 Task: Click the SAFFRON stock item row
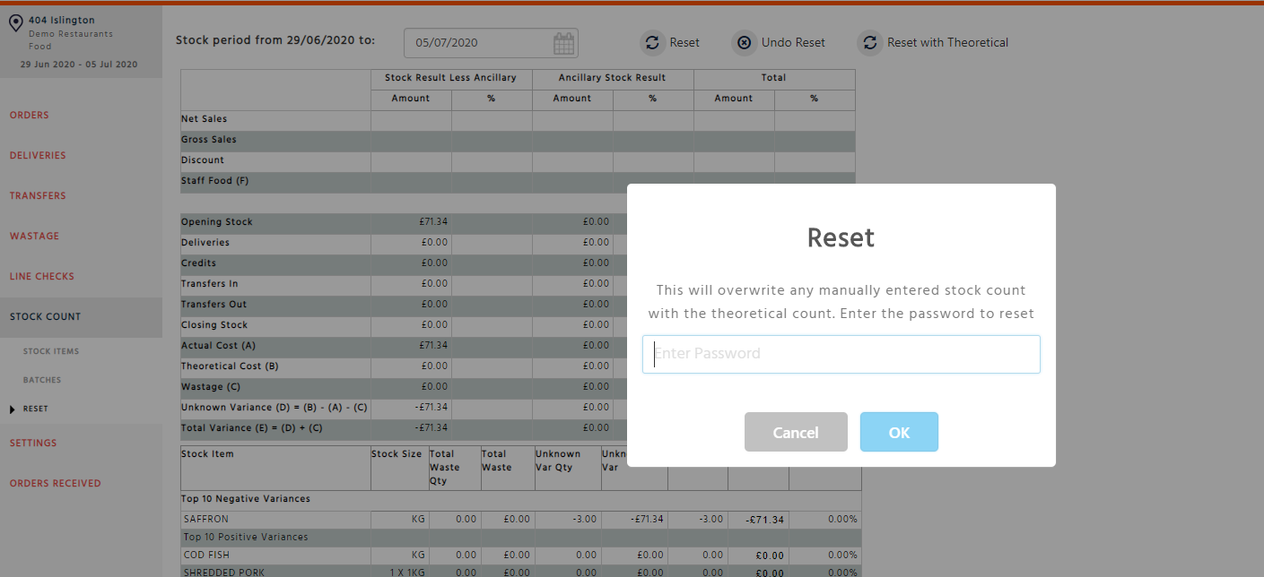(x=520, y=520)
